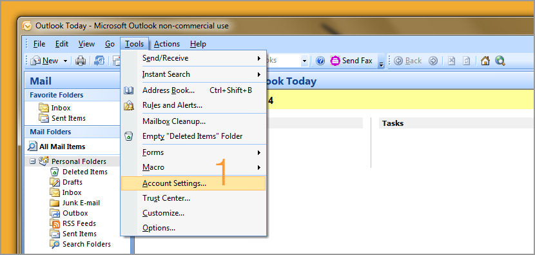Click All Mail Items search scope

point(57,147)
